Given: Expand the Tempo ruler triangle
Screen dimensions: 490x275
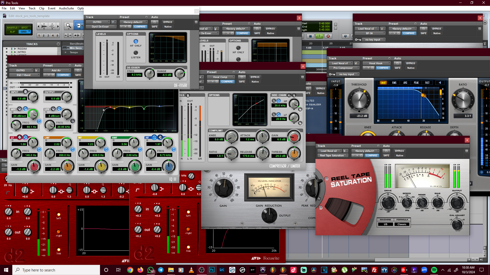Looking at the screenshot, I should pos(66,52).
